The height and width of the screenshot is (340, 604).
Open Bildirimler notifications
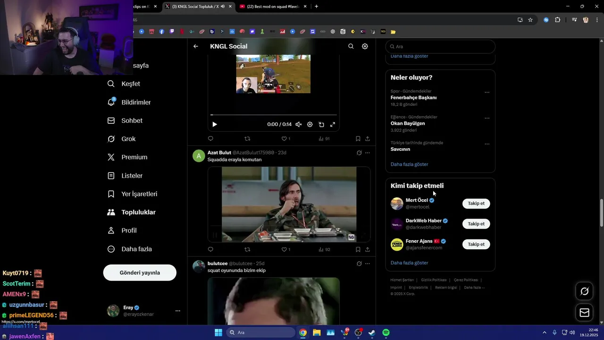click(x=129, y=102)
